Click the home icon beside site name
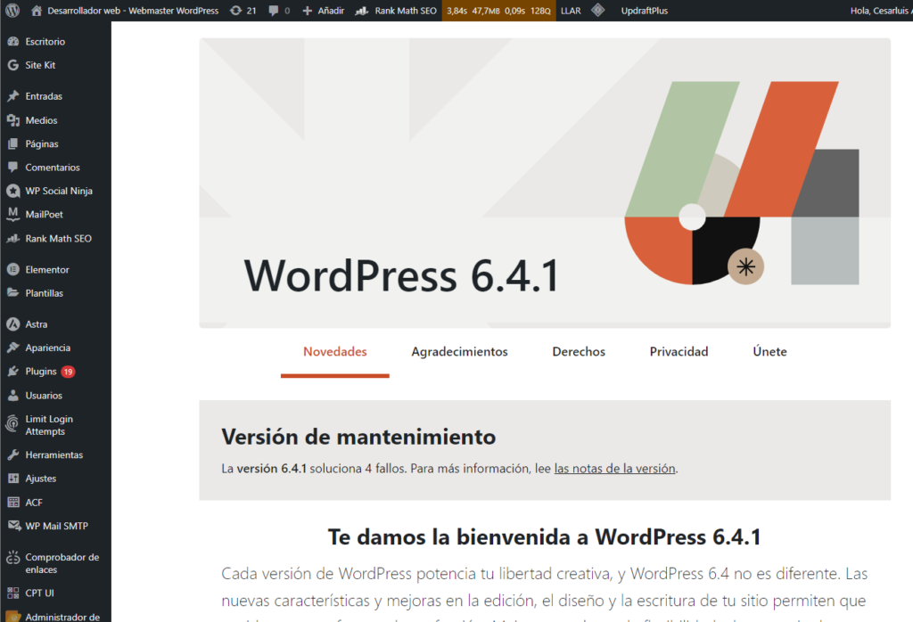 (37, 11)
